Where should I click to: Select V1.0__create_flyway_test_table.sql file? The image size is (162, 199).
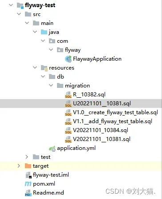[115, 112]
